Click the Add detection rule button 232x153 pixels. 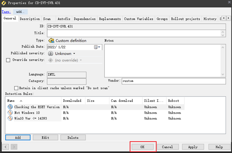click(18, 137)
